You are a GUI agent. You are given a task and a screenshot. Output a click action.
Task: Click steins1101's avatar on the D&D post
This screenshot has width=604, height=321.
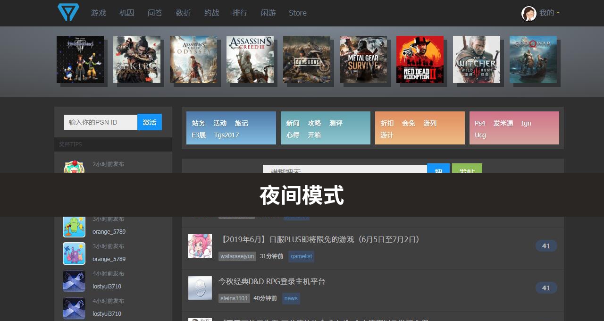tap(200, 288)
